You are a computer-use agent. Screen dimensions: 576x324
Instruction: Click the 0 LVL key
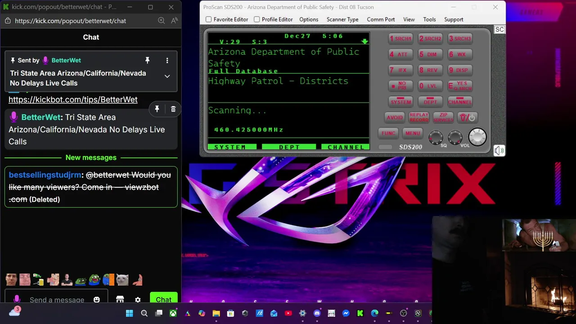coord(430,85)
